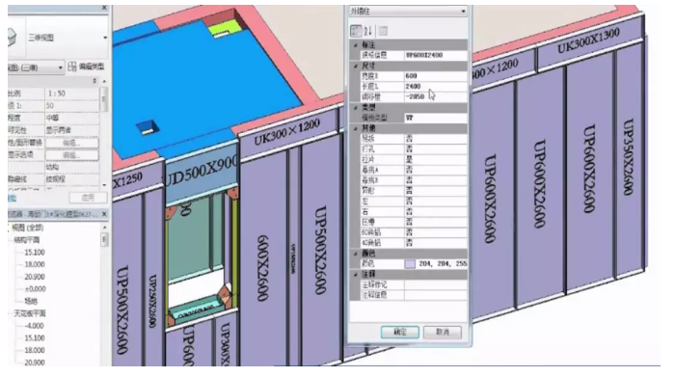674x377 pixels.
Task: Collapse the 标注 property group
Action: click(x=356, y=45)
